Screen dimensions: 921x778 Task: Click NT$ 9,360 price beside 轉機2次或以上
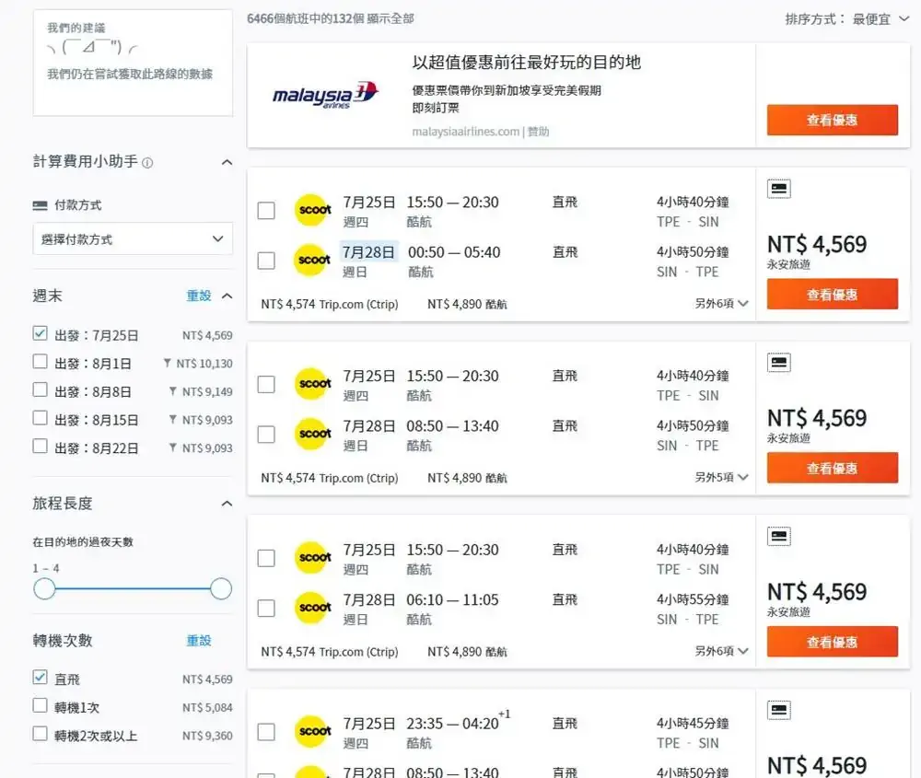point(207,736)
